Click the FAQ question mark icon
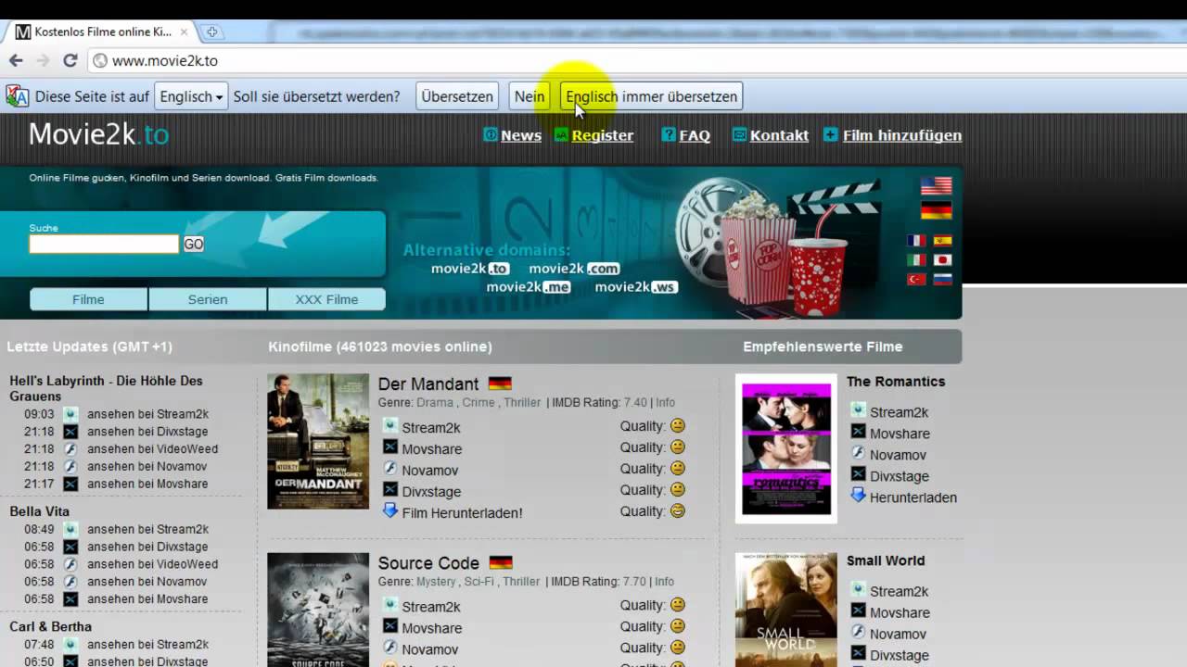 coord(669,134)
